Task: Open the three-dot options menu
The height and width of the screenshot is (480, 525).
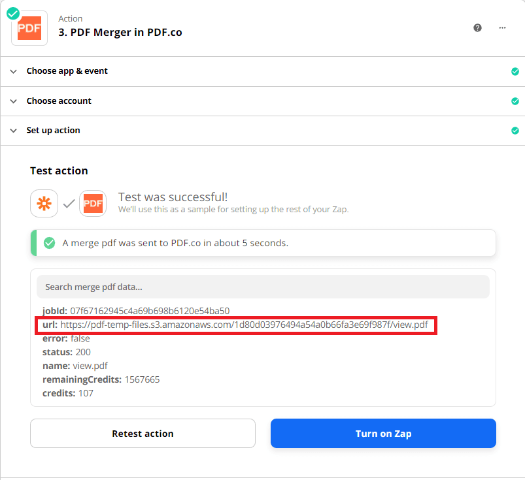Action: tap(502, 27)
